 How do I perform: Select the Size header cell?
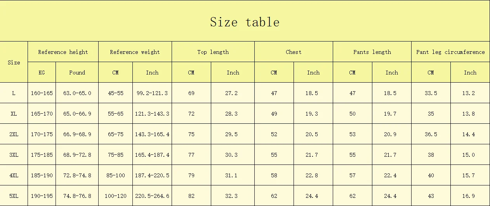coord(14,62)
